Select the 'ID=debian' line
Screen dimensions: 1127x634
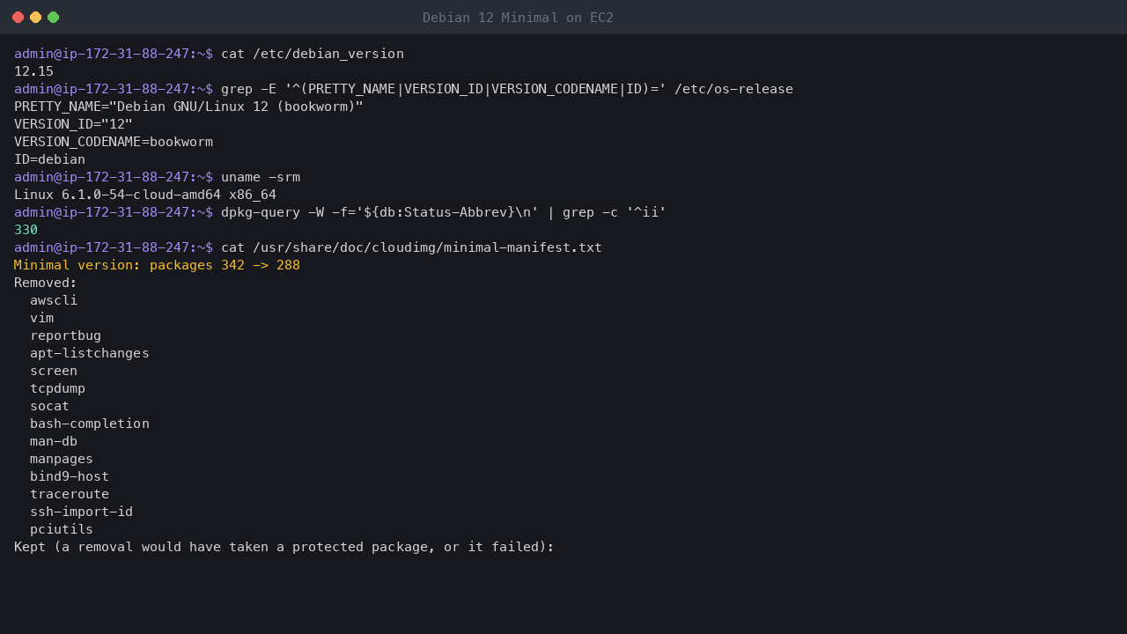(49, 159)
